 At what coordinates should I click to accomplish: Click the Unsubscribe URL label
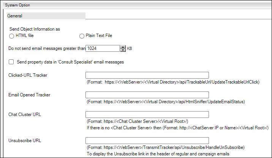[25, 141]
